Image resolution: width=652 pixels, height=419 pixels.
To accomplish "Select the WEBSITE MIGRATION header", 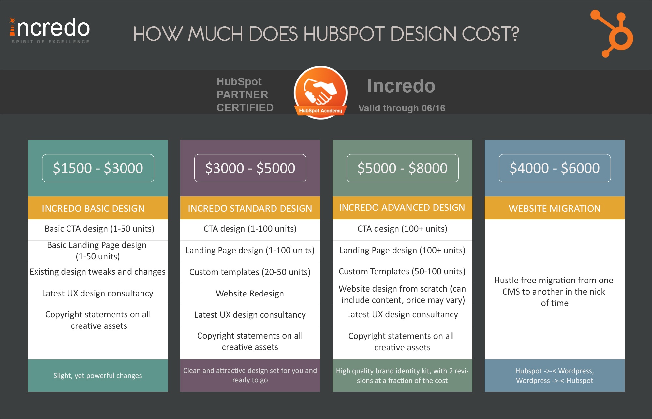I will (x=555, y=208).
